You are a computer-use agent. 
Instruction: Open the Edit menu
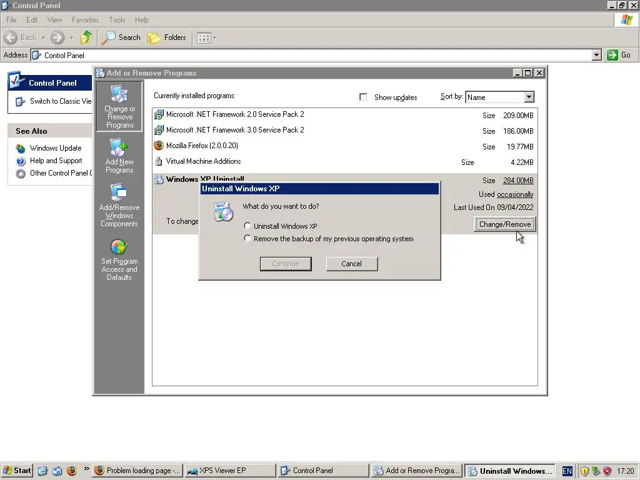click(x=32, y=19)
